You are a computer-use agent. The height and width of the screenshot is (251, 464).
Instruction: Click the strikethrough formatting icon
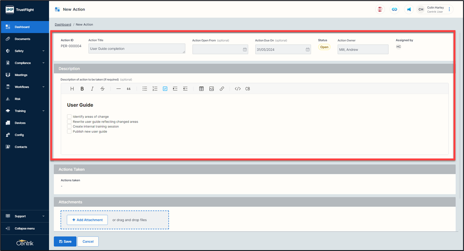102,89
